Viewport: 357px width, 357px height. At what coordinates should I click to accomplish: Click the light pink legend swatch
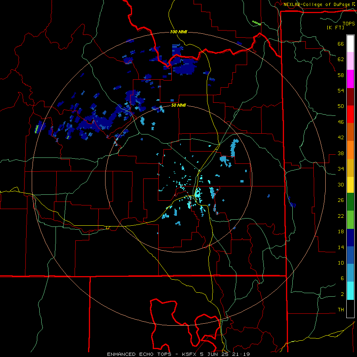tap(350, 61)
